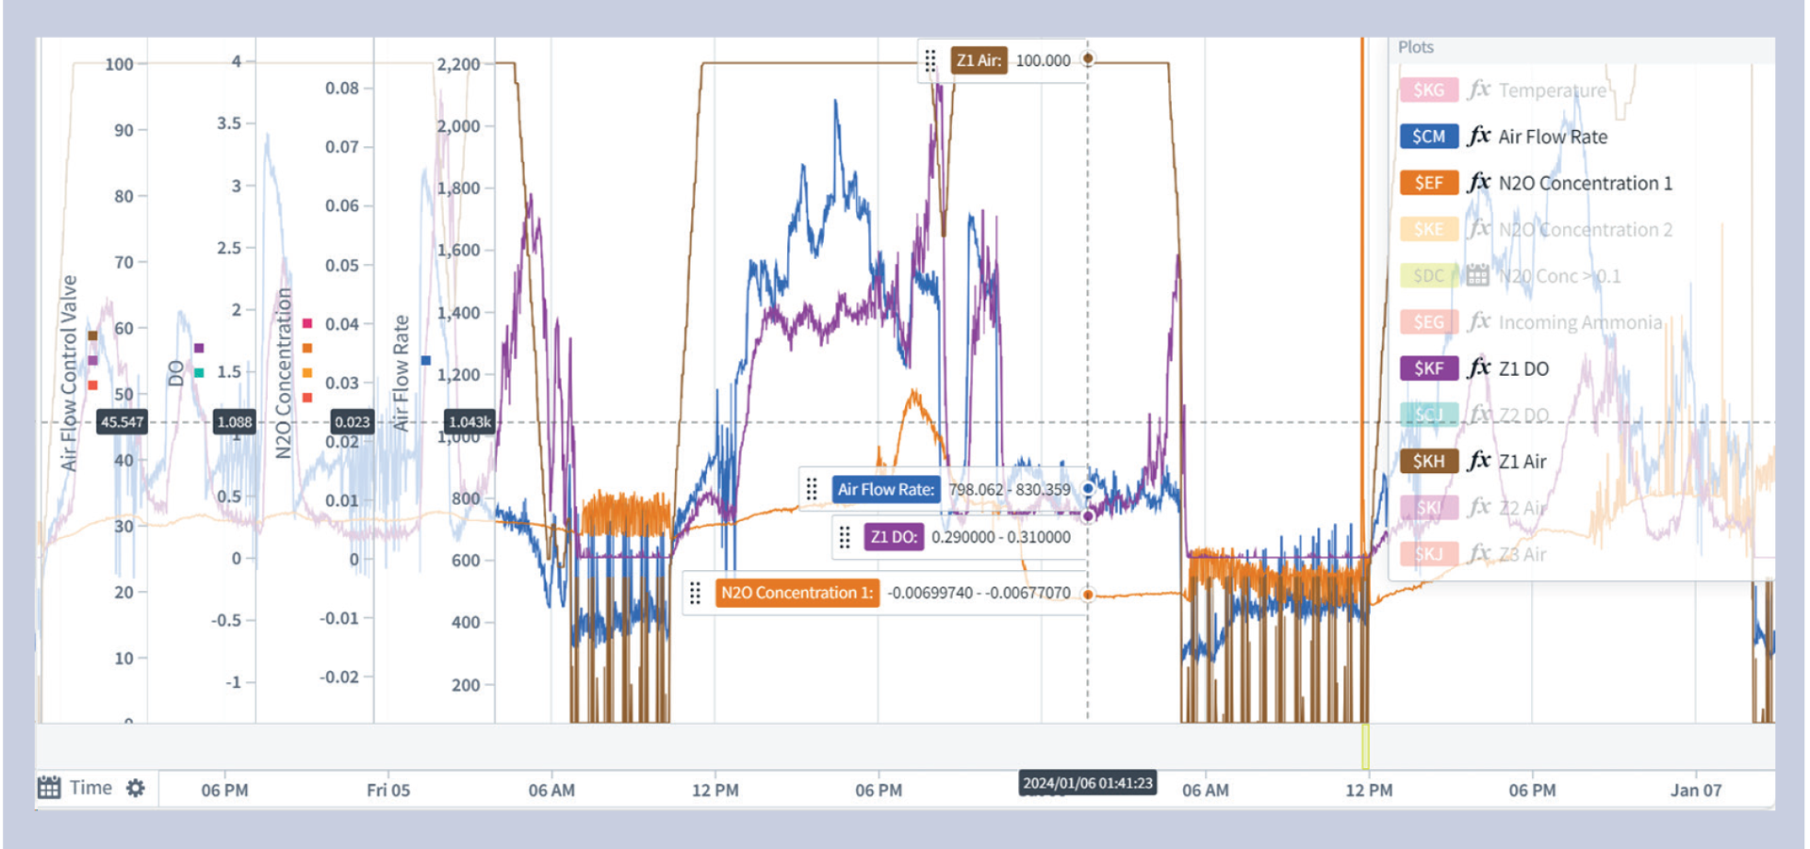Click the Plots panel header
Screen dimensions: 1810x849
(x=1416, y=47)
